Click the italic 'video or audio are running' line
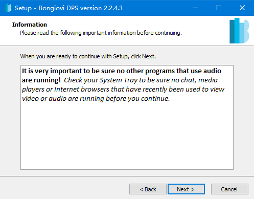Screen dimensions: 254x199 [96, 99]
